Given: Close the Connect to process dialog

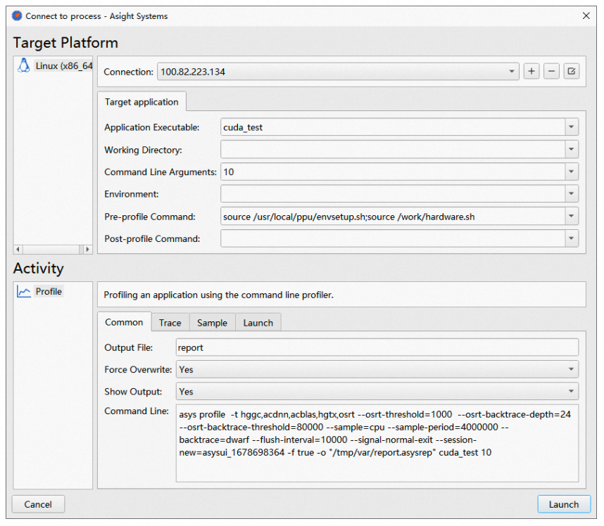Looking at the screenshot, I should click(586, 15).
